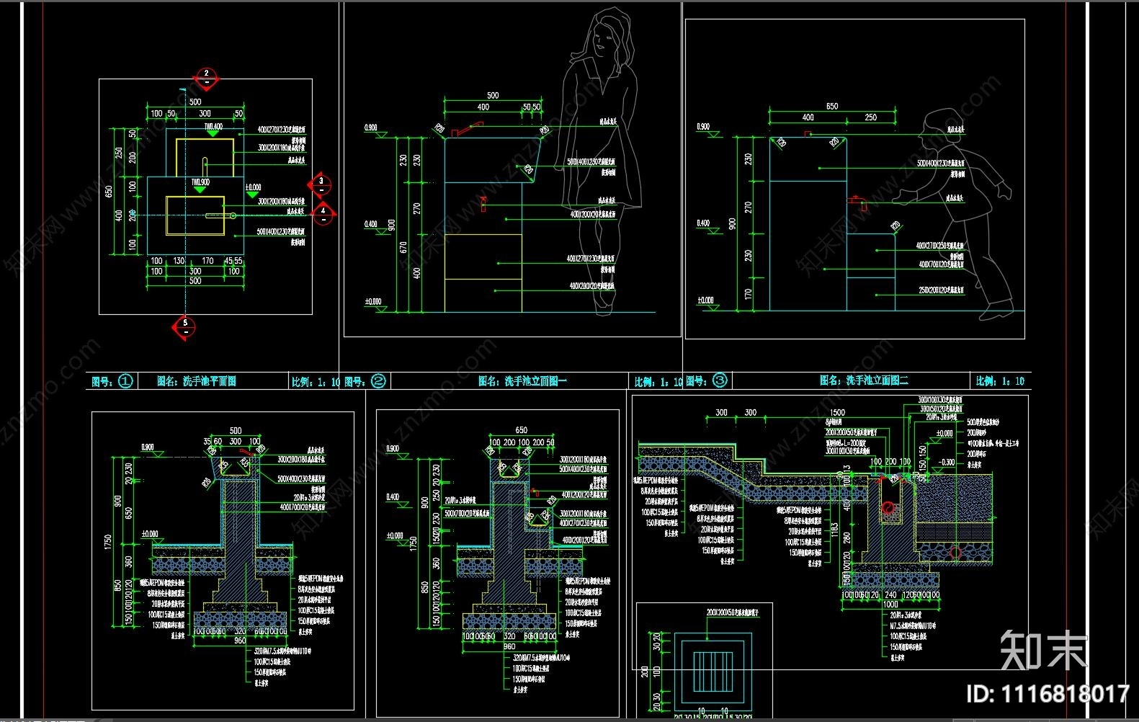1139x722 pixels.
Task: Select red pipe circle in the gravel layer
Action: (955, 553)
